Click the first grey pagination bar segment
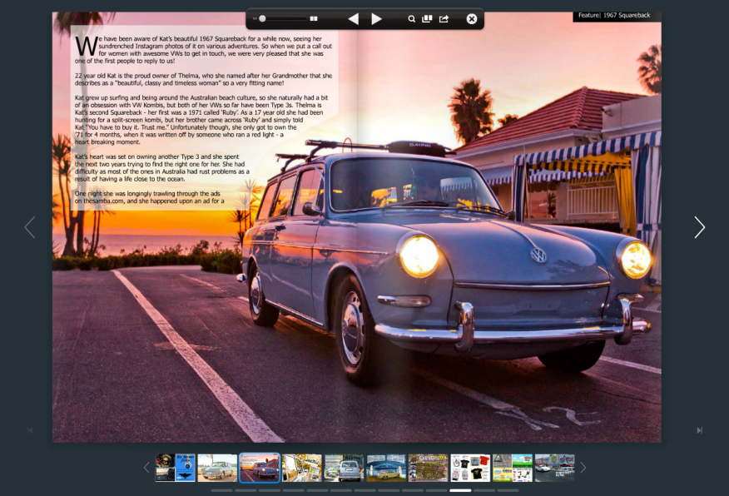 click(x=221, y=490)
